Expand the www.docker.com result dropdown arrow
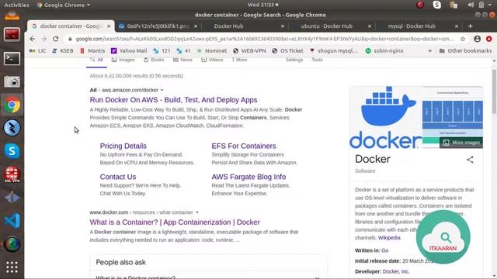Viewport: 497px width, 279px height. click(x=197, y=212)
